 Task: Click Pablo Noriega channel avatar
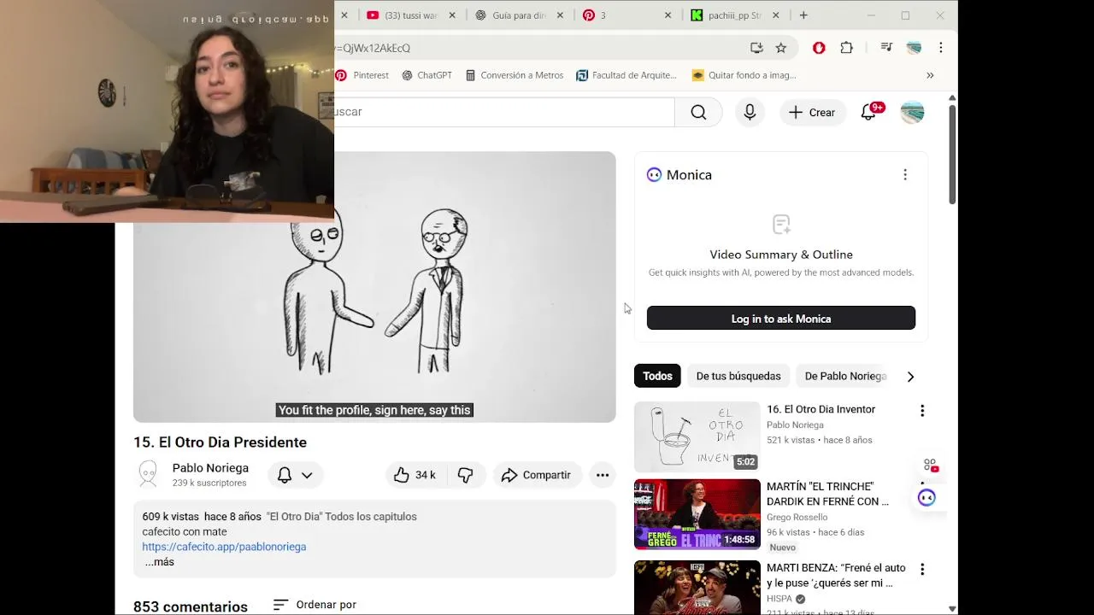pos(149,474)
